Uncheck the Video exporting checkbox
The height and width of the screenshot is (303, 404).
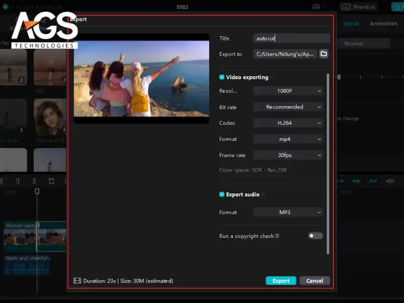coord(222,77)
